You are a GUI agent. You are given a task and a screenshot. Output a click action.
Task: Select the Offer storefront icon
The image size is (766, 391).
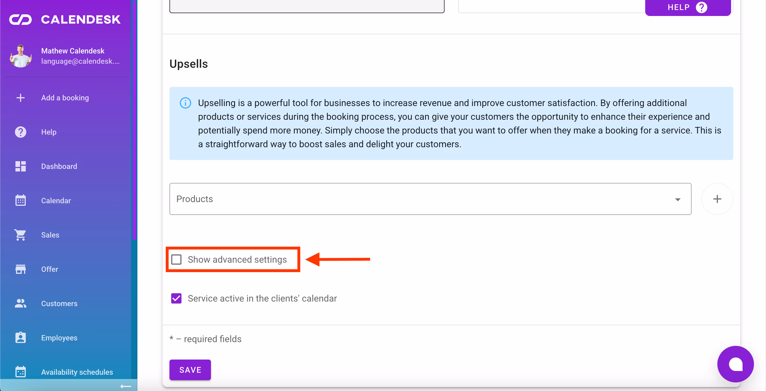(x=21, y=269)
